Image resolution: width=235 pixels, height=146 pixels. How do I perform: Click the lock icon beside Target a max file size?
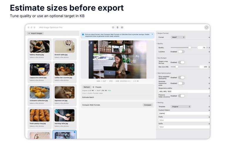pyautogui.click(x=209, y=62)
